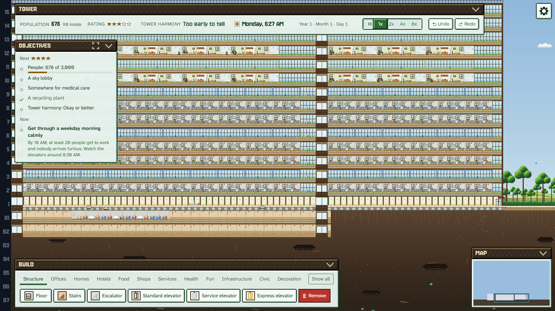Pause the game simulation
This screenshot has height=311, width=555.
coord(369,24)
